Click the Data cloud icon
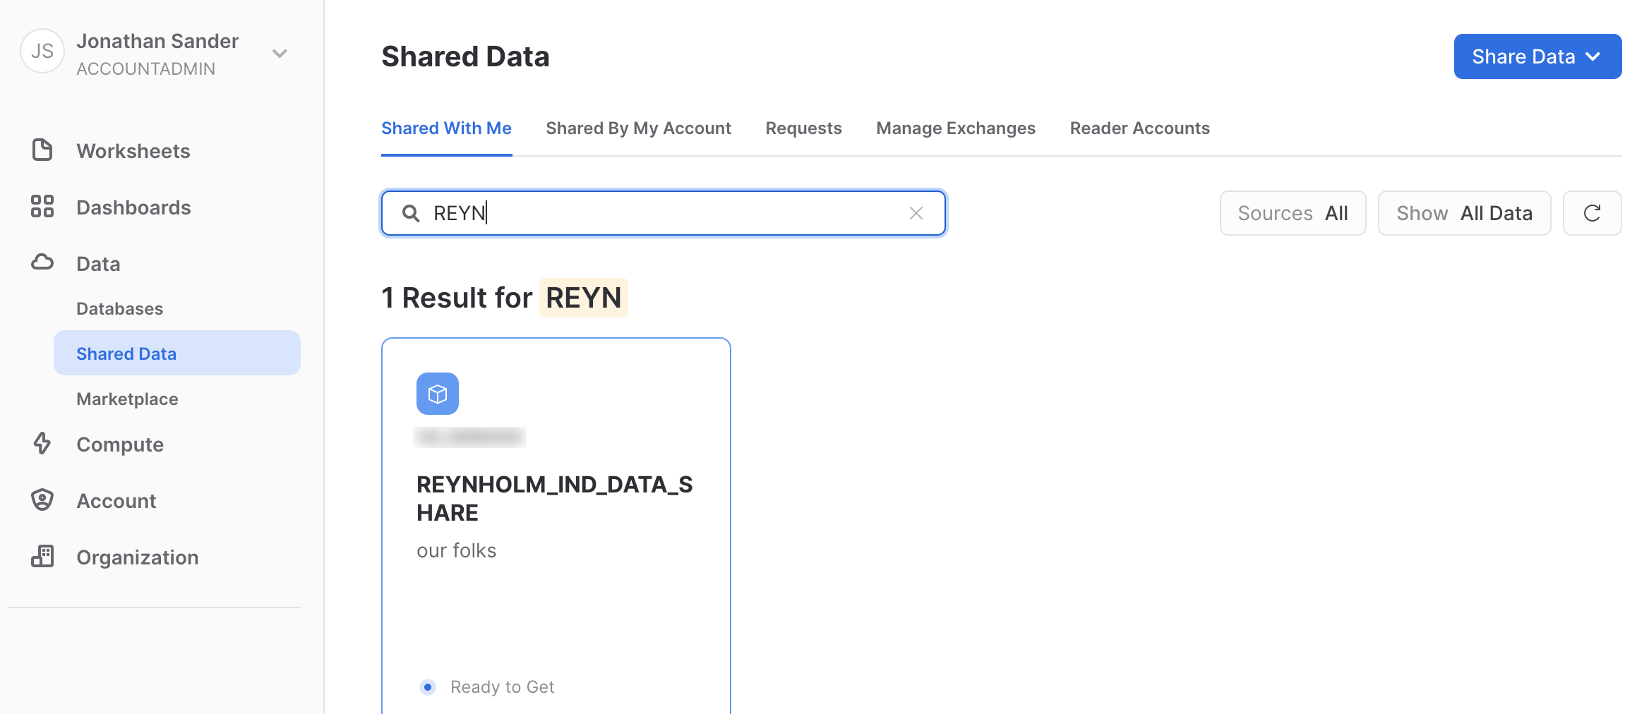1649x714 pixels. [x=42, y=262]
